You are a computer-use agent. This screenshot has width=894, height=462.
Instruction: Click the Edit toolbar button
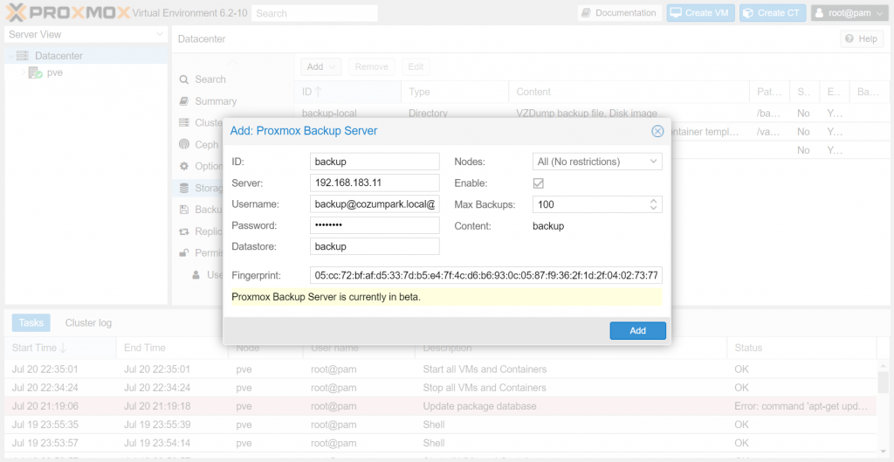[416, 66]
